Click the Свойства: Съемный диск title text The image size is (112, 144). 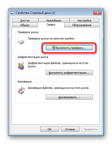(36, 13)
